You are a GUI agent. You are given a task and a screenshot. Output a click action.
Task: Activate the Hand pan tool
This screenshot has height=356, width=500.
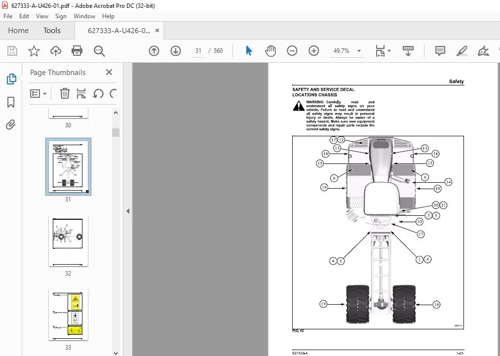click(270, 51)
